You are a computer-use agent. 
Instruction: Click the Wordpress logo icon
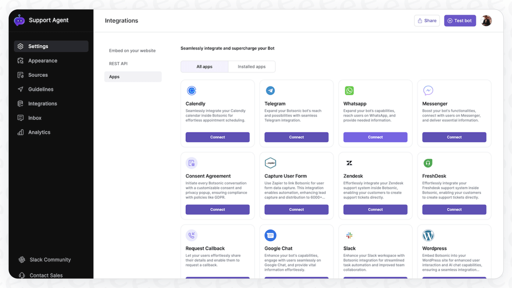(428, 235)
